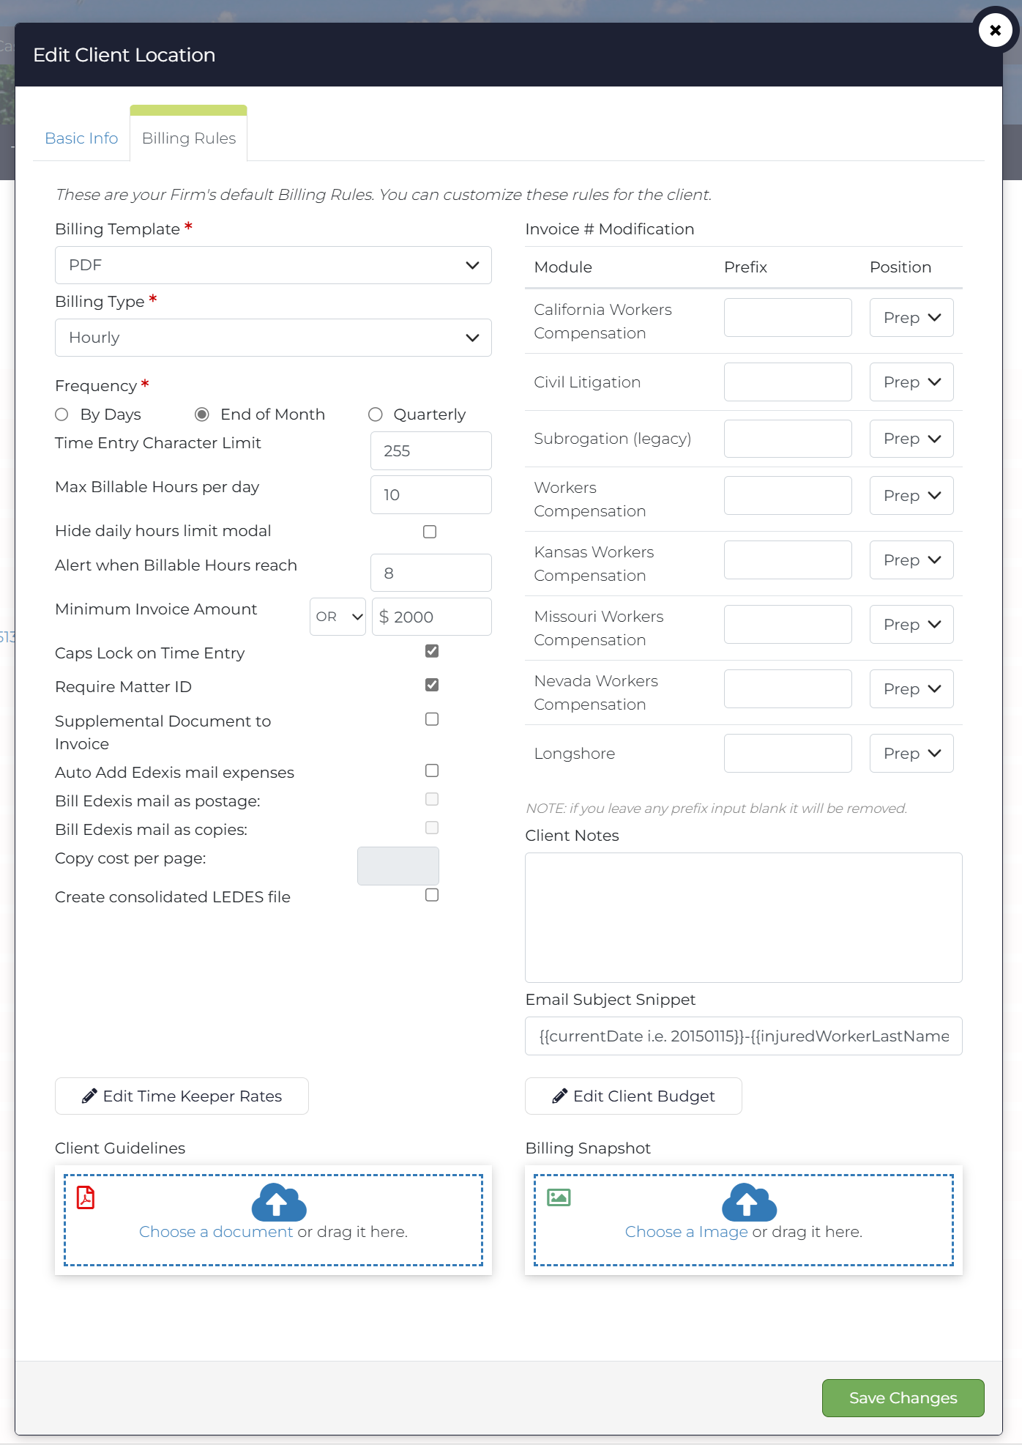Select the By Days frequency option

pos(62,415)
